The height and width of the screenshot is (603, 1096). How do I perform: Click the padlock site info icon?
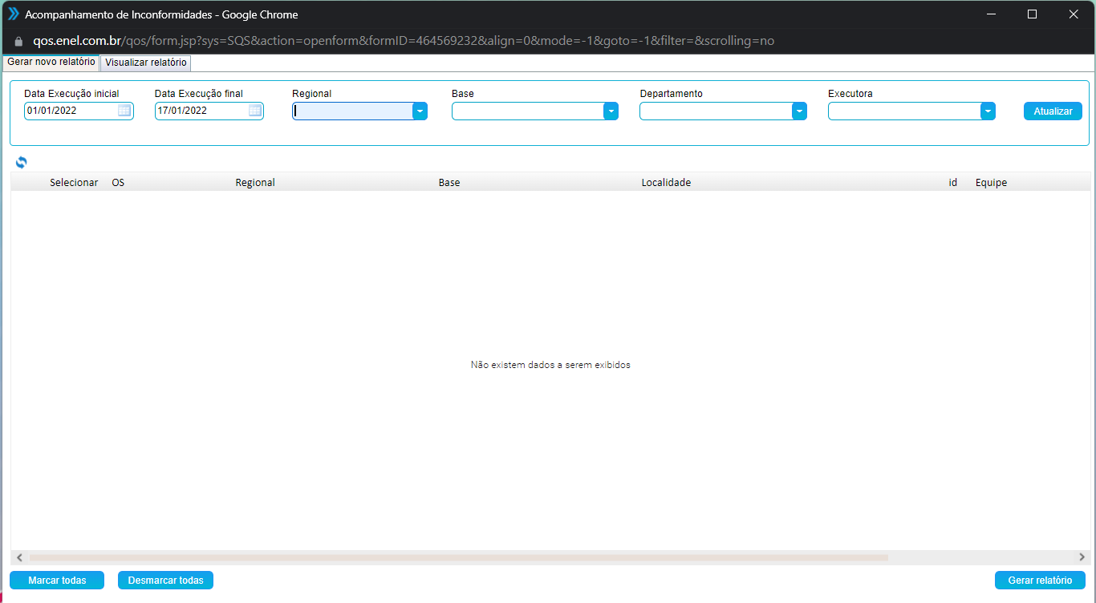[19, 41]
